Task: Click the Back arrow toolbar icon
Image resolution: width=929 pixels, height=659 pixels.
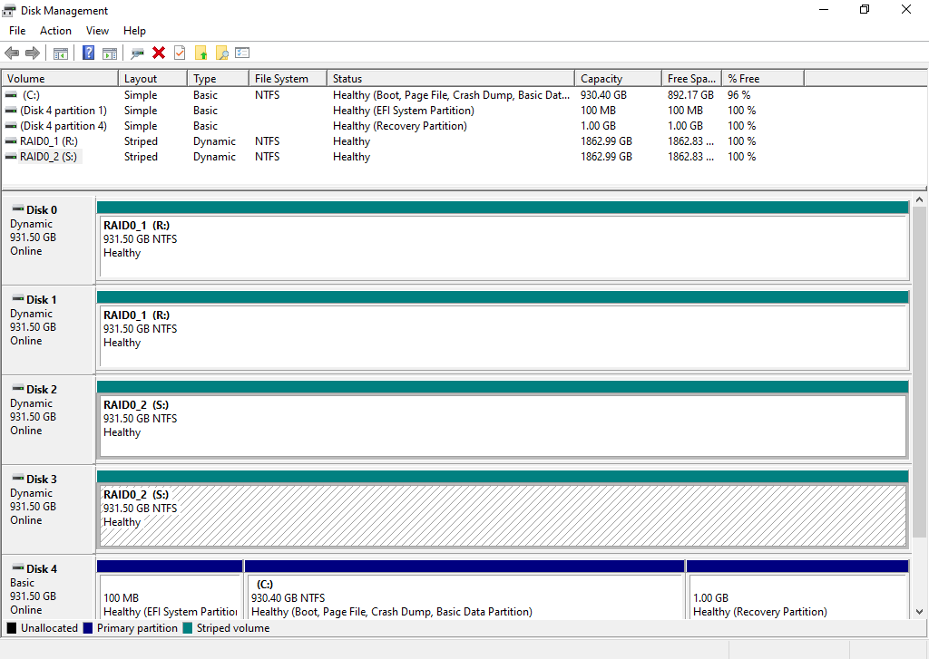Action: tap(12, 53)
